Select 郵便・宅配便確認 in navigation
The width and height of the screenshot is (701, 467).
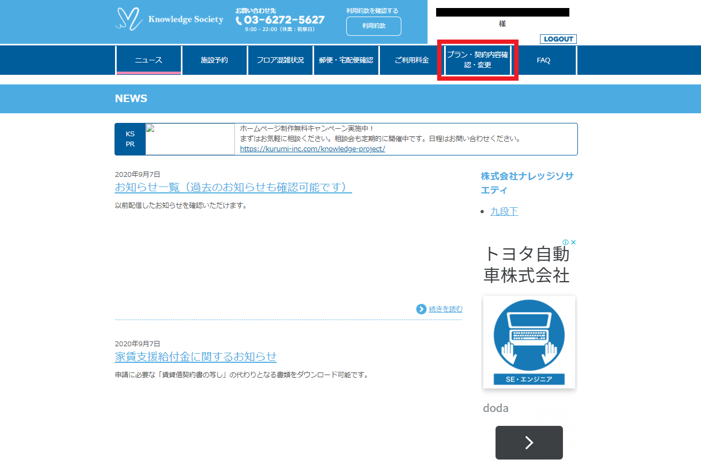pyautogui.click(x=346, y=60)
